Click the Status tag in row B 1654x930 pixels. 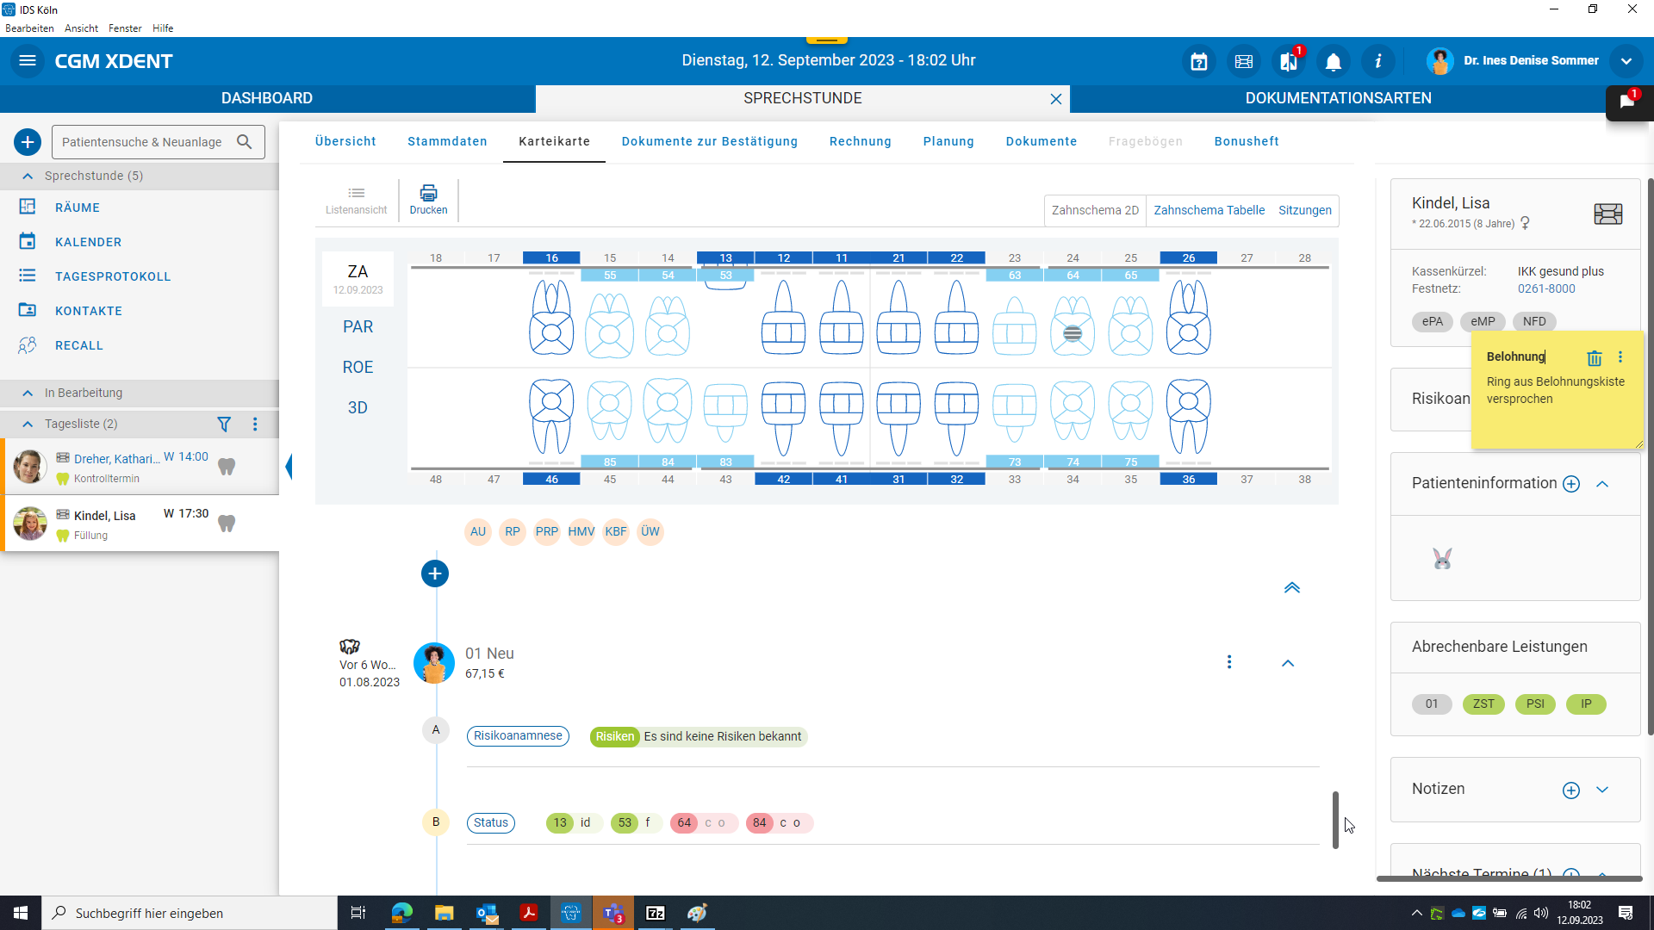491,822
